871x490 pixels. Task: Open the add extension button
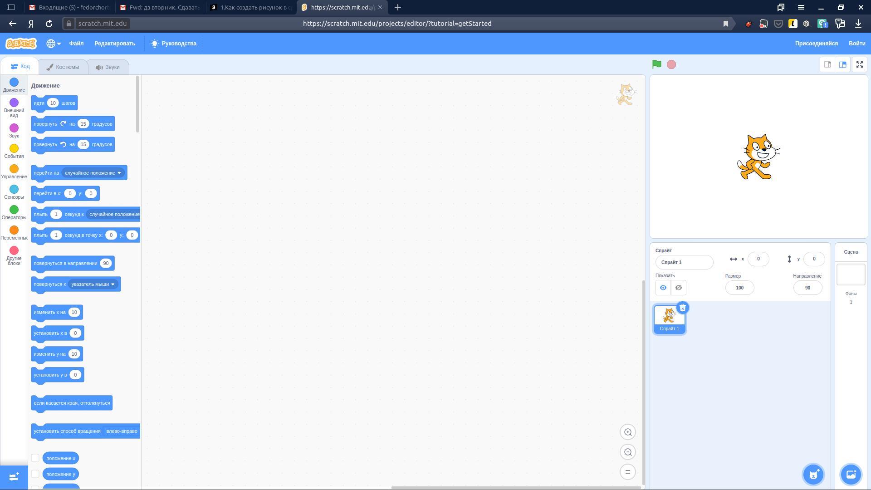click(14, 477)
